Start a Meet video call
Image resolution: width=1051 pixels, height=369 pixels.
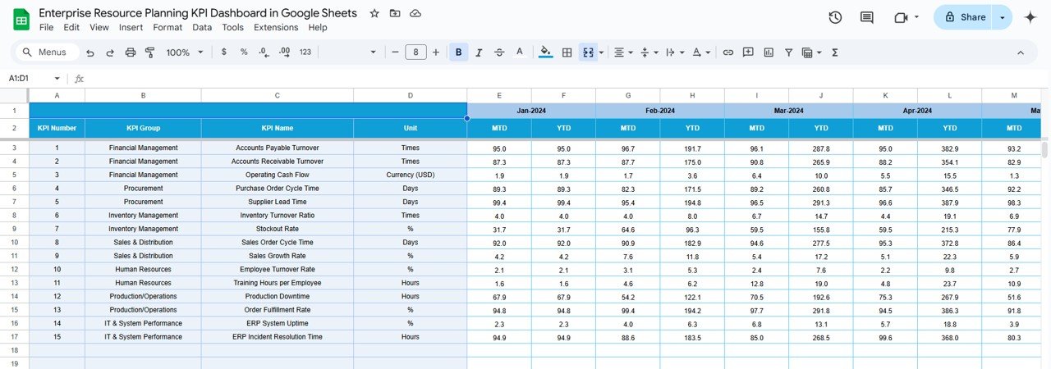[901, 17]
